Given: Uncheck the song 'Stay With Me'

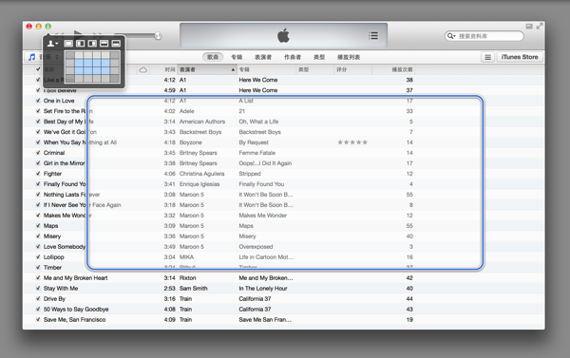Looking at the screenshot, I should [38, 289].
